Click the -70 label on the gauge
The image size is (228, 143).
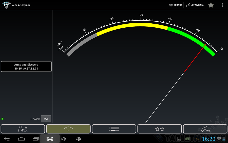point(141,15)
